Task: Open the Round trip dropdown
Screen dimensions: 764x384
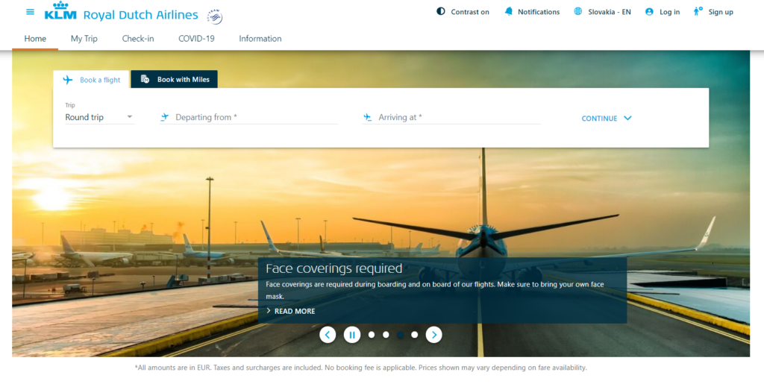Action: click(x=98, y=117)
